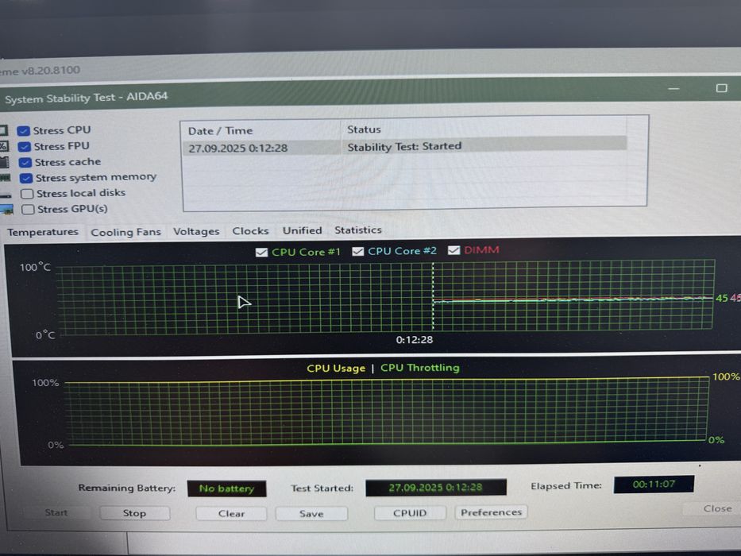Image resolution: width=741 pixels, height=556 pixels.
Task: Click the Clear button
Action: point(232,513)
